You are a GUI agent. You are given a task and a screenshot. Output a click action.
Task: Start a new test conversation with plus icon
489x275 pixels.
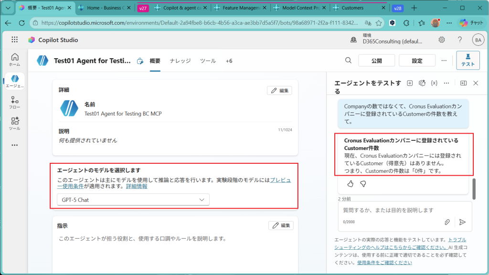410,83
